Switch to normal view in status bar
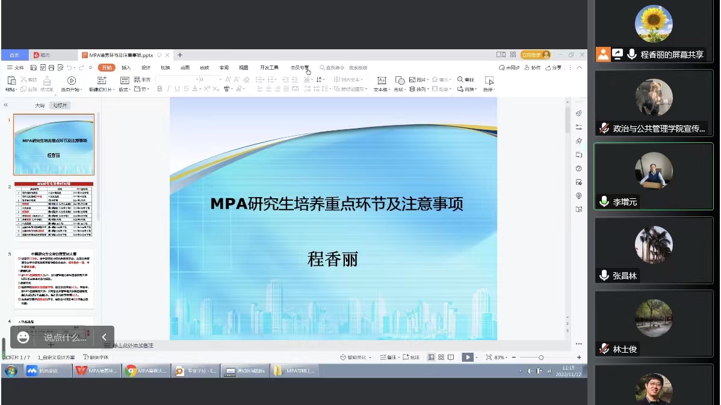The height and width of the screenshot is (405, 721). (x=431, y=357)
